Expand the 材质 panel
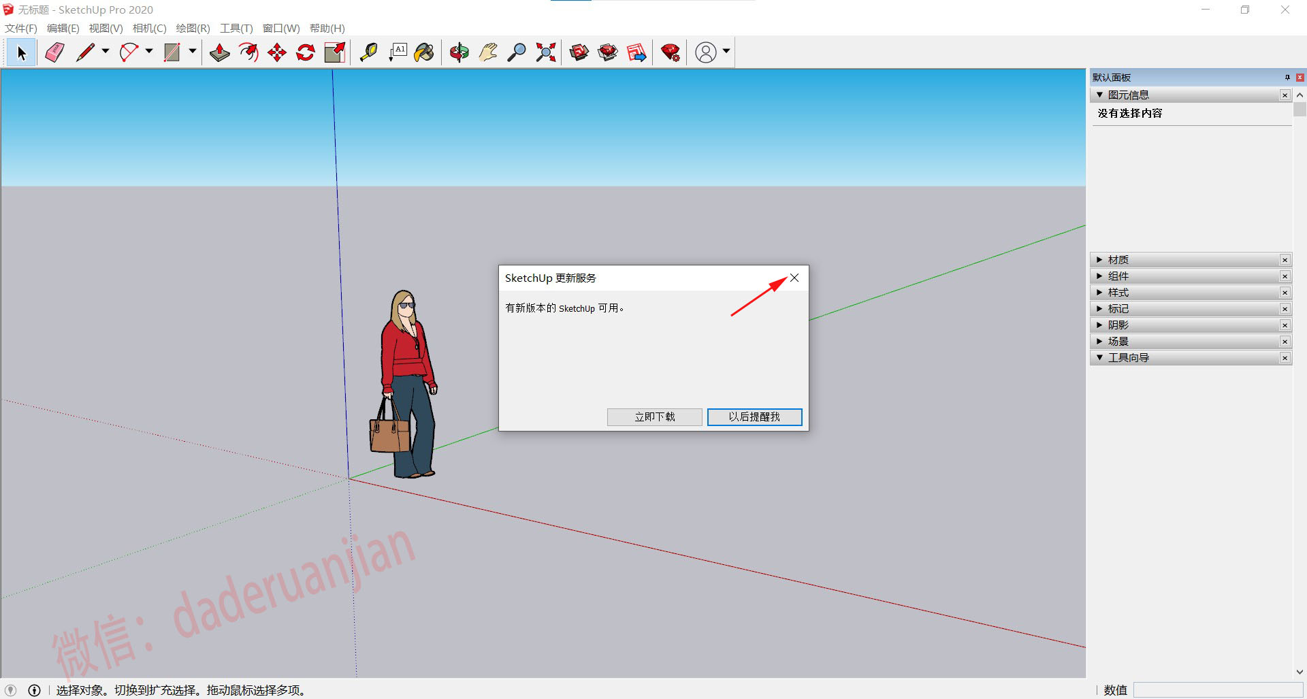This screenshot has width=1307, height=699. pos(1099,260)
